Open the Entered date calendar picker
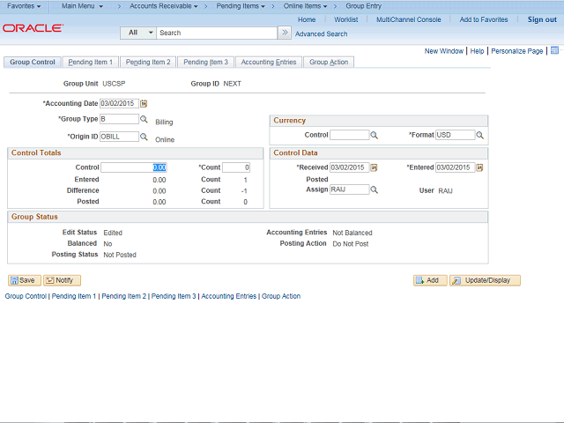 (480, 167)
